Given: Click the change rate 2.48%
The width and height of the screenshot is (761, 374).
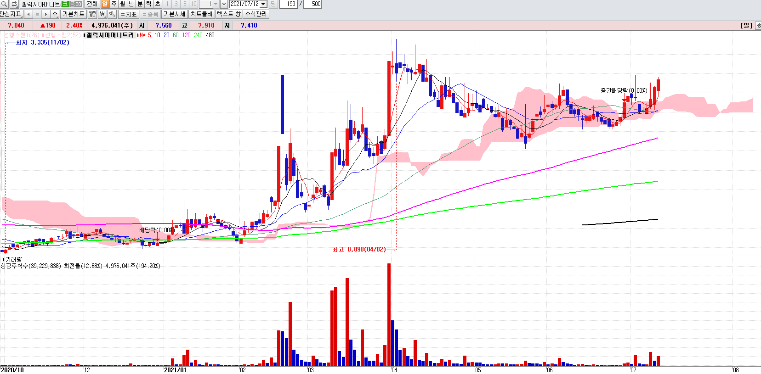Looking at the screenshot, I should [x=74, y=26].
